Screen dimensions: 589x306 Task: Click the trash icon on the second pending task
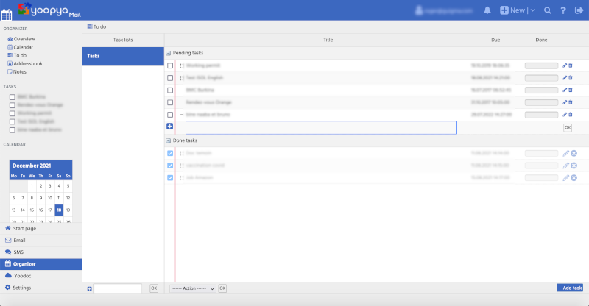(571, 77)
